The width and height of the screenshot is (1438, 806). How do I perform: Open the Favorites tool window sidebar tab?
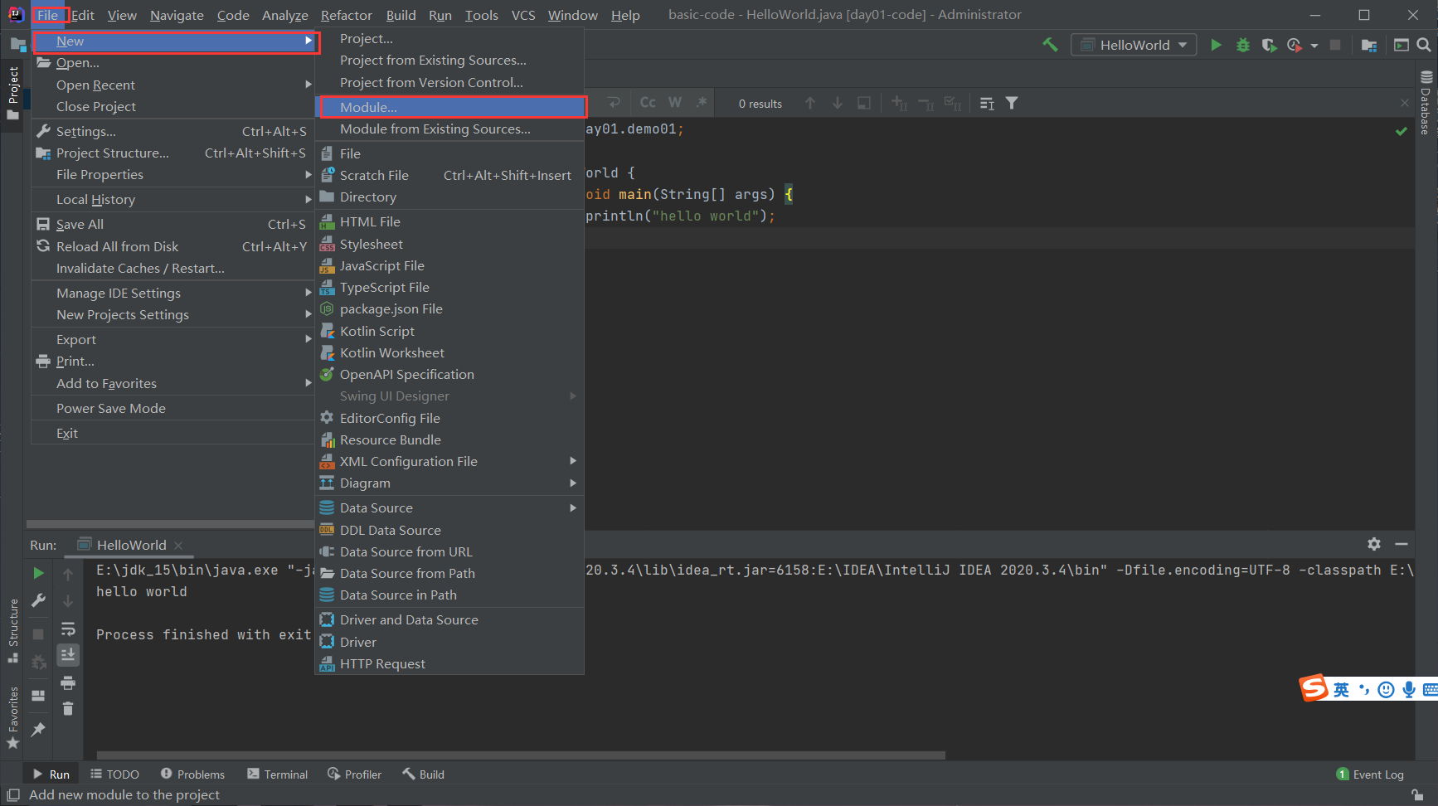click(x=12, y=717)
